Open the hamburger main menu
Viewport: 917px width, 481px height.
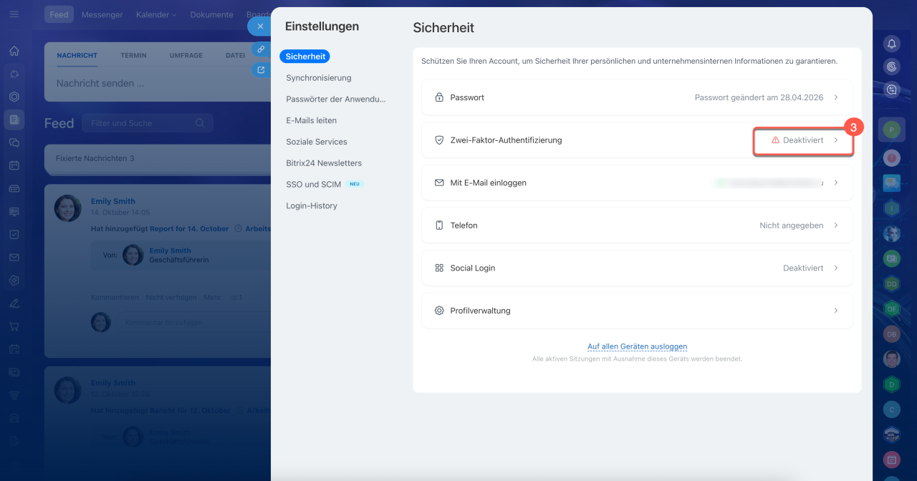click(14, 14)
